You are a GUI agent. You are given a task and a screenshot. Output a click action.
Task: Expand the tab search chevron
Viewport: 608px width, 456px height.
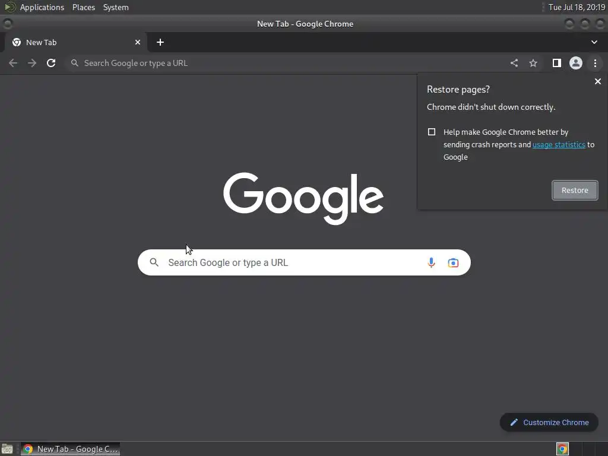(594, 42)
